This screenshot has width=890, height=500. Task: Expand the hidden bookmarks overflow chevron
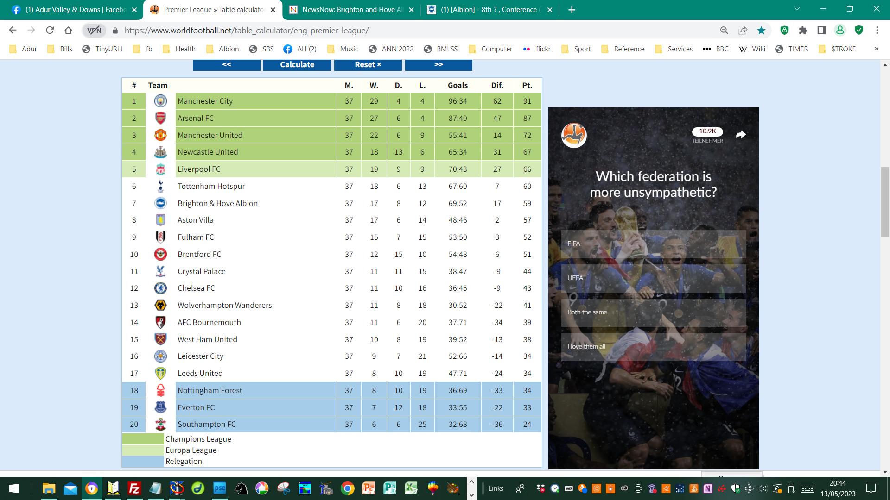[876, 49]
